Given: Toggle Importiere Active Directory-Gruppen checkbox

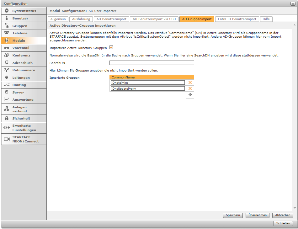Looking at the screenshot, I should [x=111, y=48].
